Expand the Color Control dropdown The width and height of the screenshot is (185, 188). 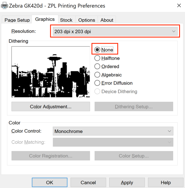click(x=113, y=131)
